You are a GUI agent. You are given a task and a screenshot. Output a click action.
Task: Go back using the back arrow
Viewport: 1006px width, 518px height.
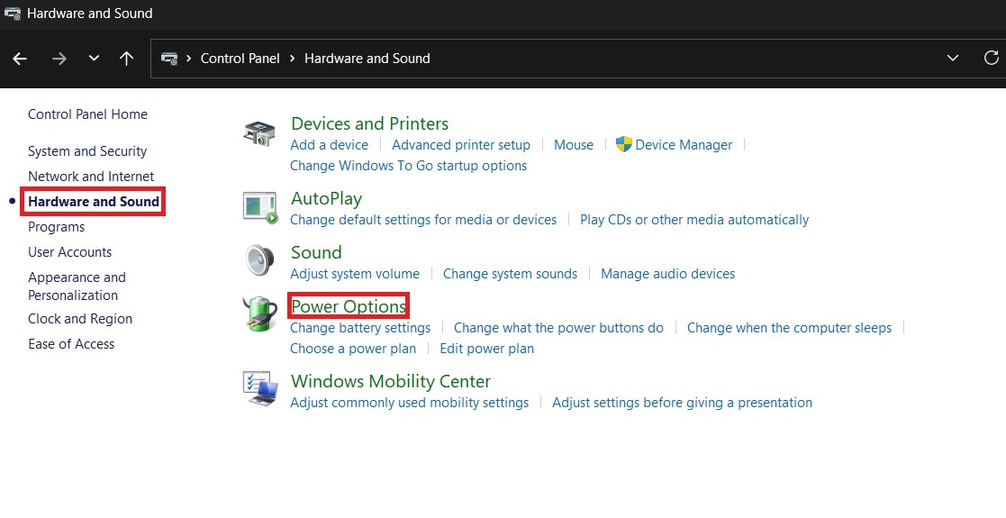20,59
